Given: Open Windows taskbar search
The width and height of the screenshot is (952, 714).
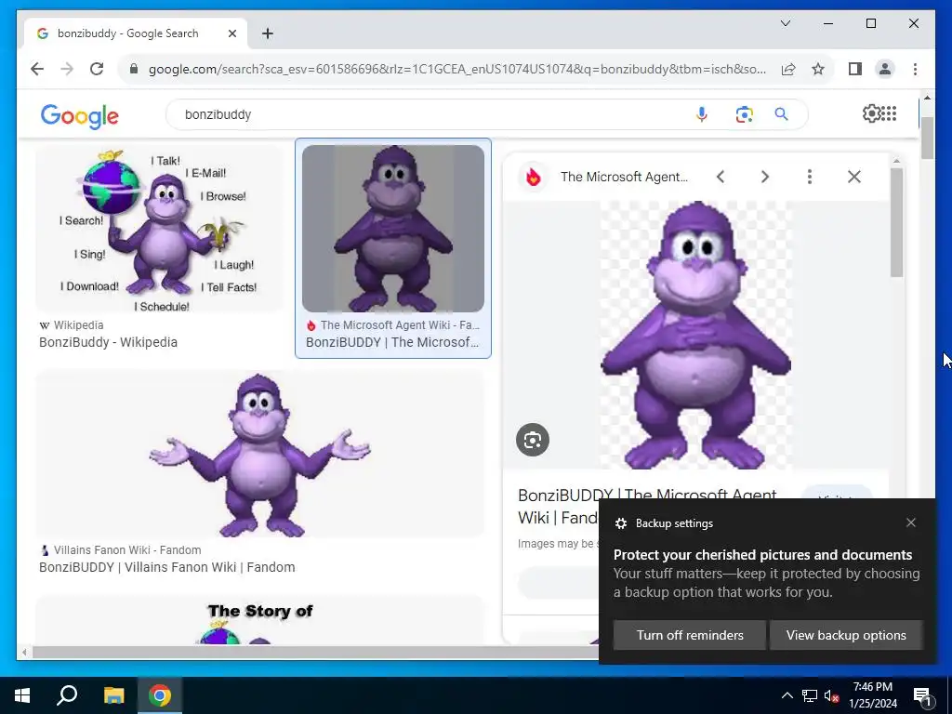Looking at the screenshot, I should coord(67,695).
